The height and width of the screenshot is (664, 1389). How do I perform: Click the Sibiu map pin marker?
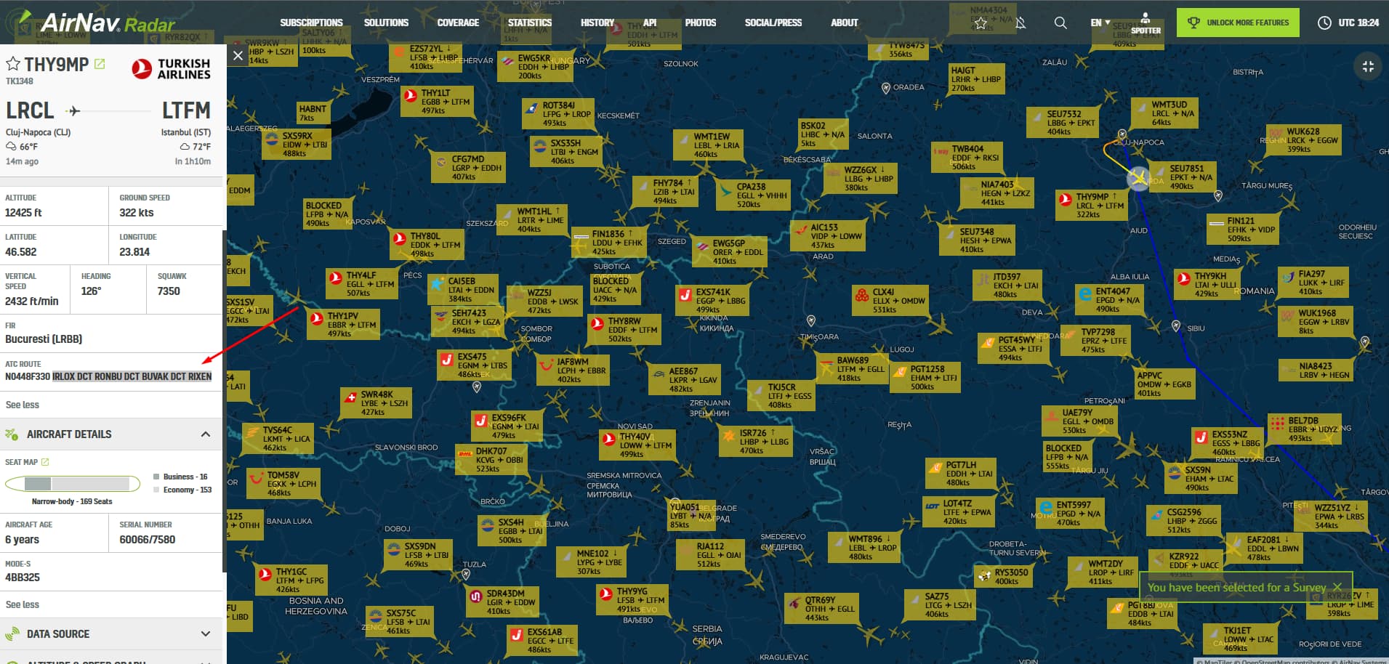(x=1176, y=326)
